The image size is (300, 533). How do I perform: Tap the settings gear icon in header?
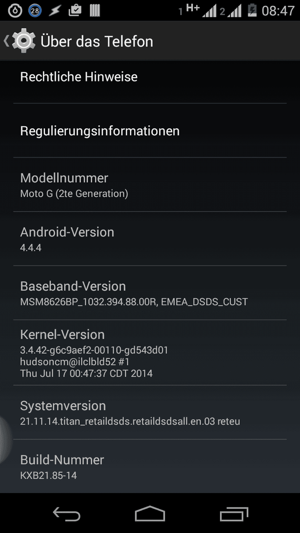pos(24,41)
